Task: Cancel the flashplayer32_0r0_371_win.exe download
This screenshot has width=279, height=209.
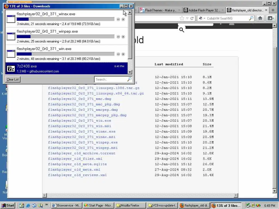Action: tap(123, 54)
